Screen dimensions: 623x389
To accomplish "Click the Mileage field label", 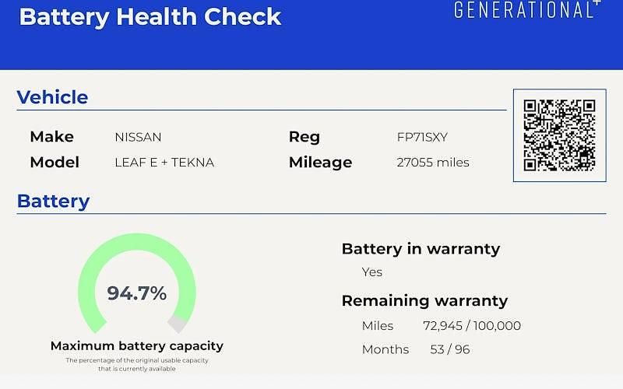I will click(x=320, y=163).
